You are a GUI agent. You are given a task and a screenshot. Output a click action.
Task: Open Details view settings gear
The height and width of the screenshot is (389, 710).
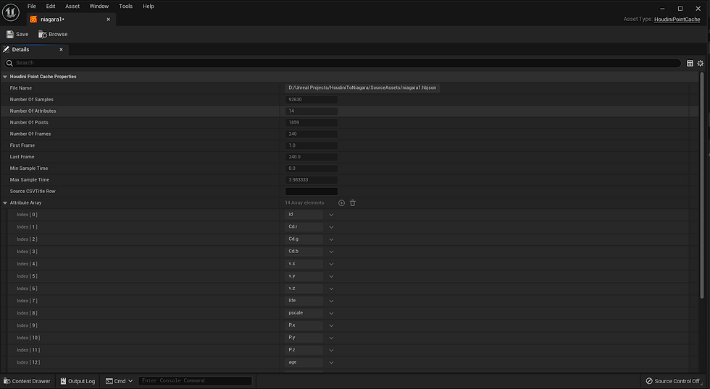pos(701,63)
